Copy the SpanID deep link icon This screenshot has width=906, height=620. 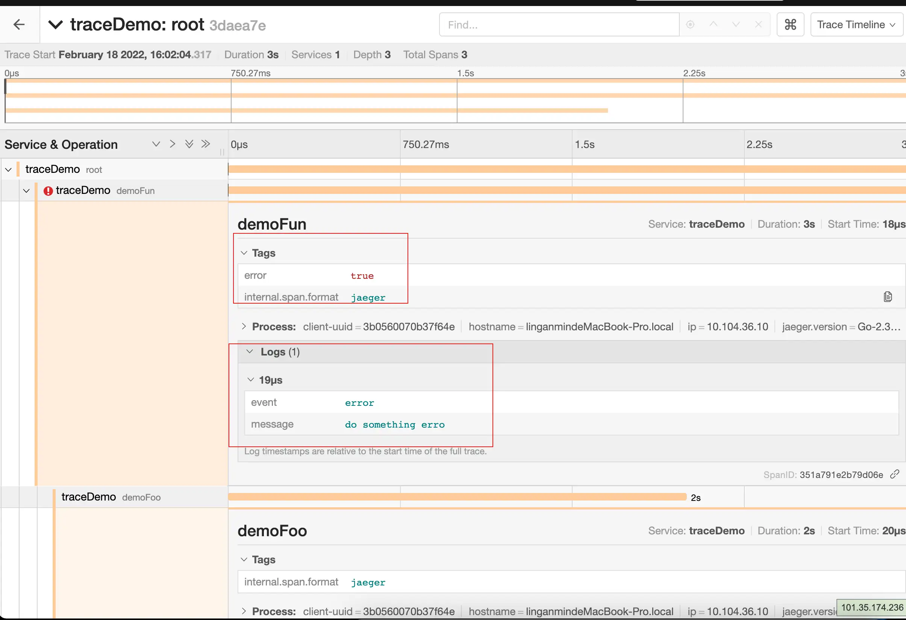895,474
